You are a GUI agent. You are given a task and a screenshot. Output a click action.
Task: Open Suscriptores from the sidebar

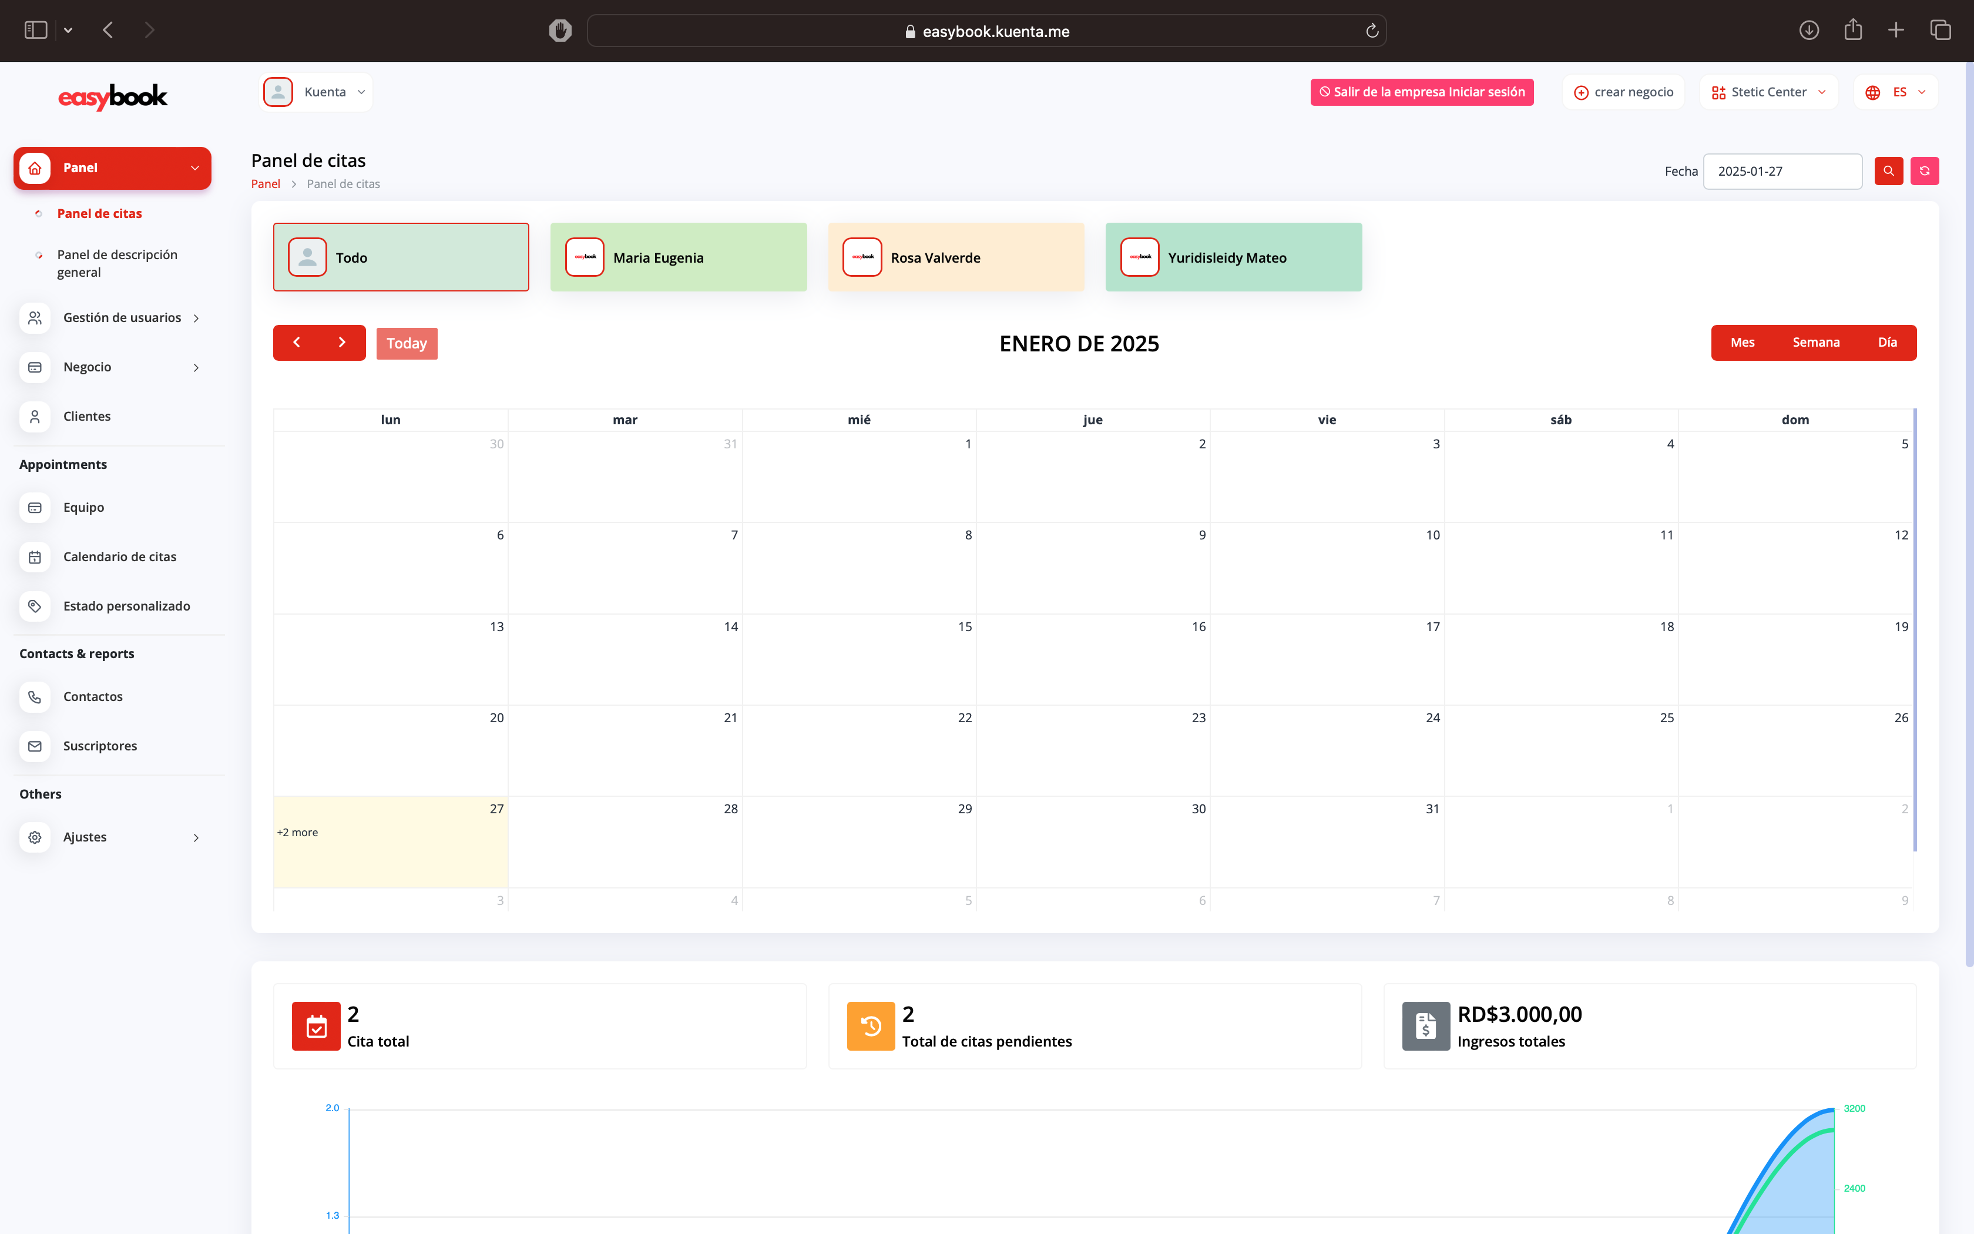click(x=99, y=746)
